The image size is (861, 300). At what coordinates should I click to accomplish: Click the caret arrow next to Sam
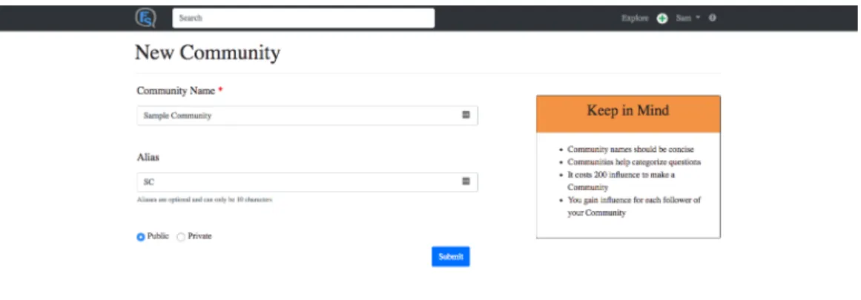698,18
